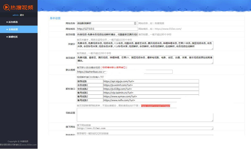This screenshot has height=149, width=251.
Task: Click the resize handle of 导航设置 textarea
Action: coord(212,121)
